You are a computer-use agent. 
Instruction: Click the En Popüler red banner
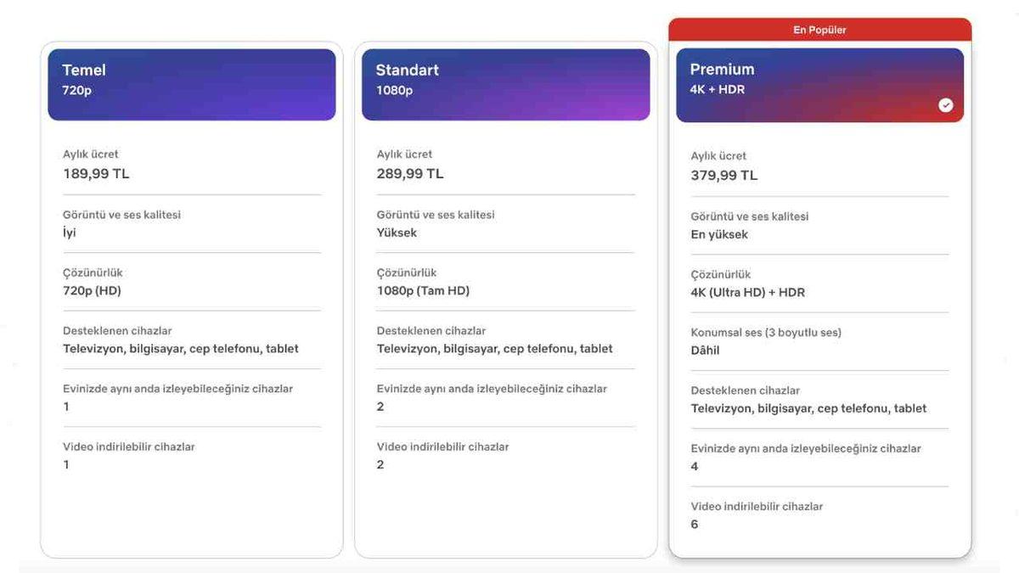pyautogui.click(x=819, y=28)
